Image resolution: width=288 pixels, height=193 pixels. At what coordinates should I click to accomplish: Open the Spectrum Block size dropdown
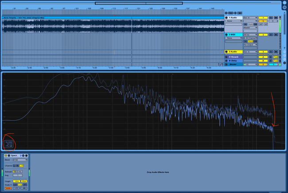pyautogui.click(x=20, y=160)
